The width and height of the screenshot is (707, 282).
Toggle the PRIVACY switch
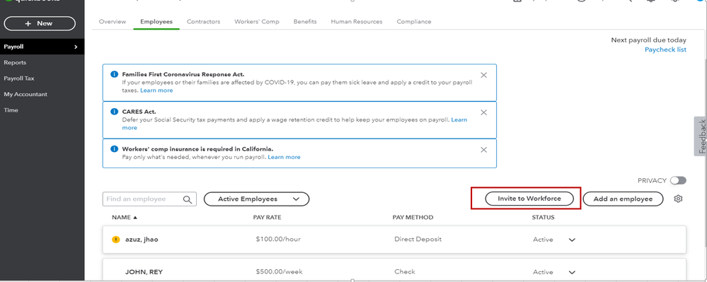tap(678, 181)
